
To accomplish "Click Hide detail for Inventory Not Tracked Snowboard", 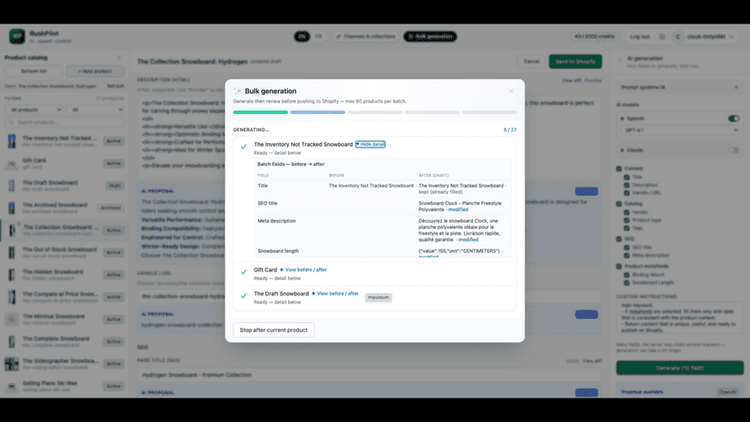I will (370, 145).
